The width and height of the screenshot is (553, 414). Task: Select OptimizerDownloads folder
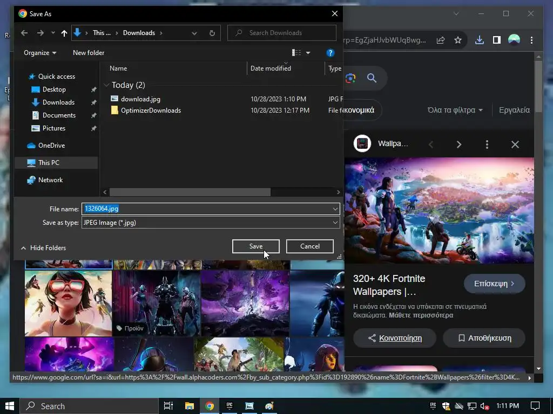(151, 111)
